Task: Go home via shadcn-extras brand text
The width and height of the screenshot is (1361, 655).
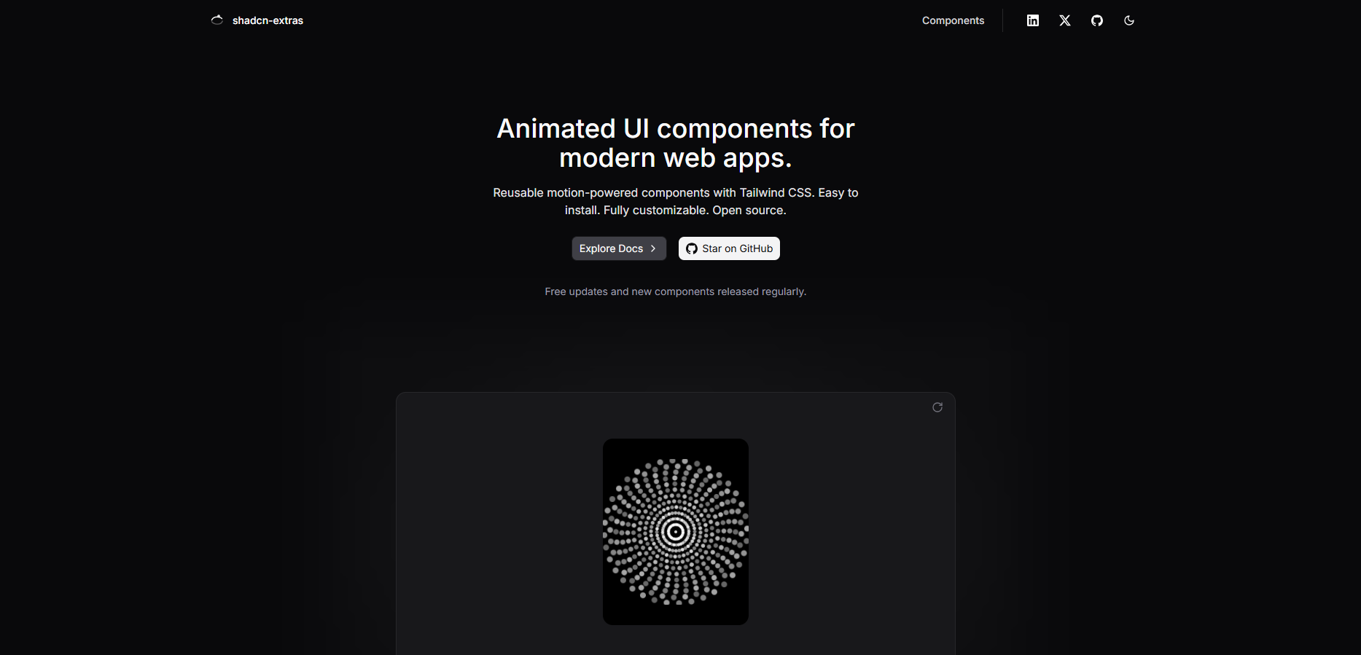Action: (x=268, y=20)
